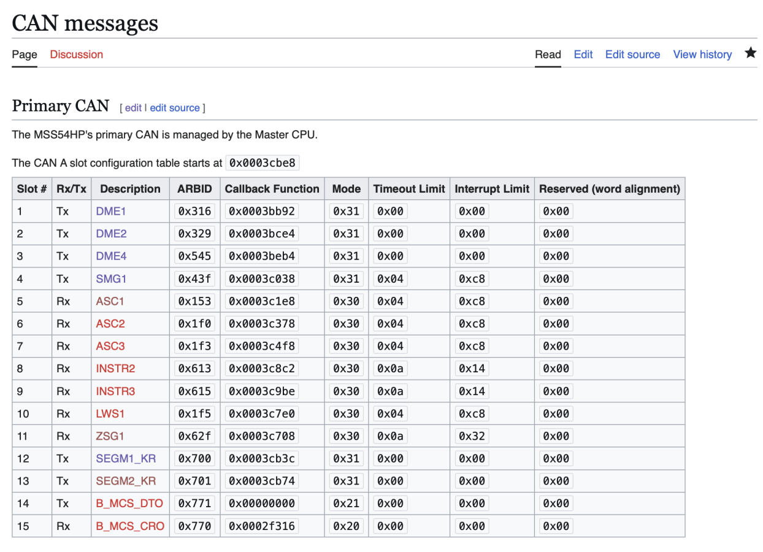Click the Edit link in the top bar

[583, 54]
